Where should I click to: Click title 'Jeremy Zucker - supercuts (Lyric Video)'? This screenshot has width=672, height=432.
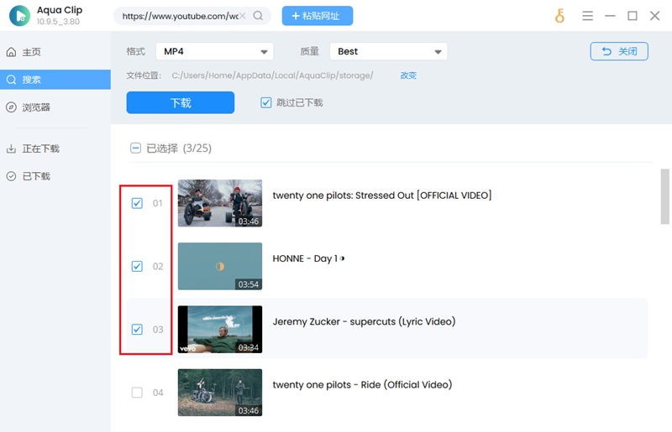point(364,321)
